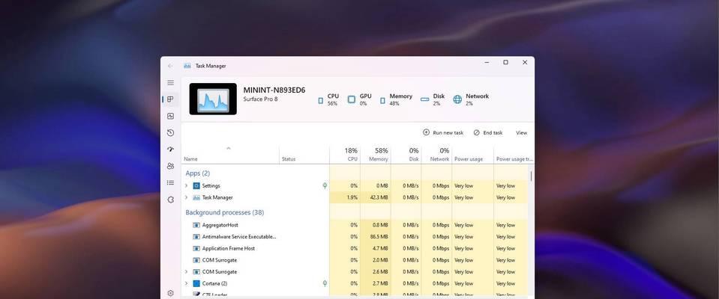Expand the COM Surrogate 2.6 MB row
Screen dimensions: 719x299
(x=186, y=271)
